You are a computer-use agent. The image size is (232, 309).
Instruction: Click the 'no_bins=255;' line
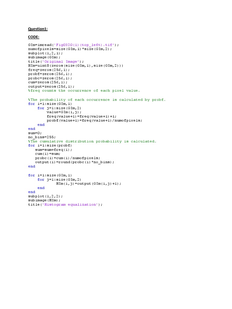pyautogui.click(x=42, y=137)
